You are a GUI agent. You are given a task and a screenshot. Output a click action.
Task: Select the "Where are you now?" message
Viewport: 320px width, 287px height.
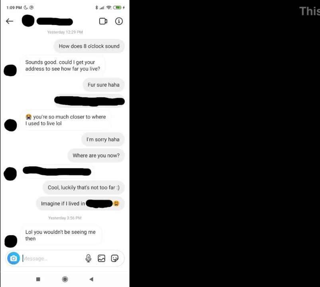pyautogui.click(x=96, y=155)
